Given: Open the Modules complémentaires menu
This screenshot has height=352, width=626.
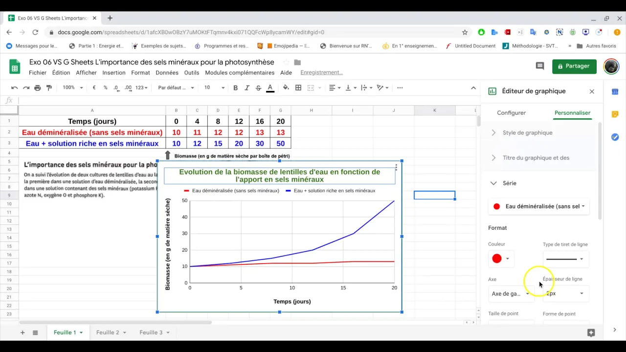Looking at the screenshot, I should (x=240, y=73).
